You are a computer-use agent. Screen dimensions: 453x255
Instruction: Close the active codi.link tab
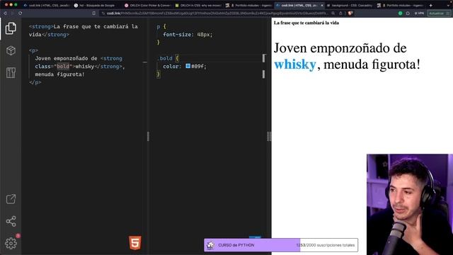click(x=322, y=5)
